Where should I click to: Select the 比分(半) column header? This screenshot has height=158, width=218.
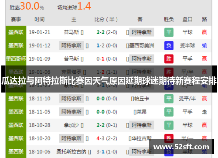click(x=106, y=19)
